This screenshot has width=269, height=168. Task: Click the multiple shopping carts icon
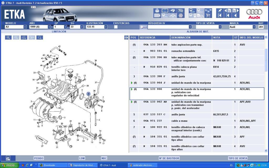tap(208, 10)
